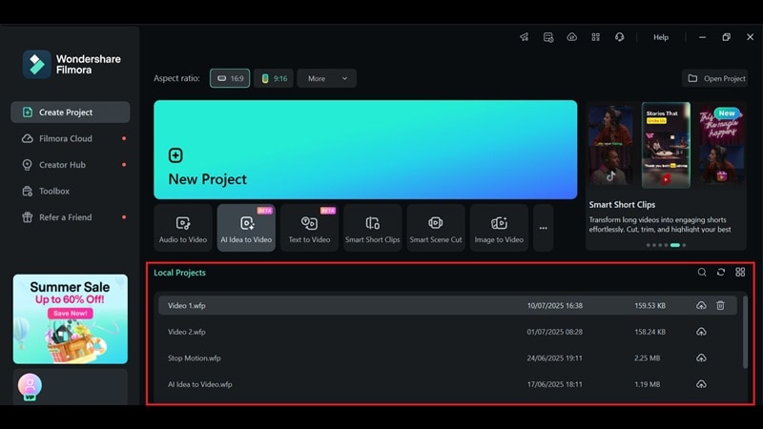Click the Wondershare Filmora logo
The width and height of the screenshot is (763, 429).
[72, 64]
